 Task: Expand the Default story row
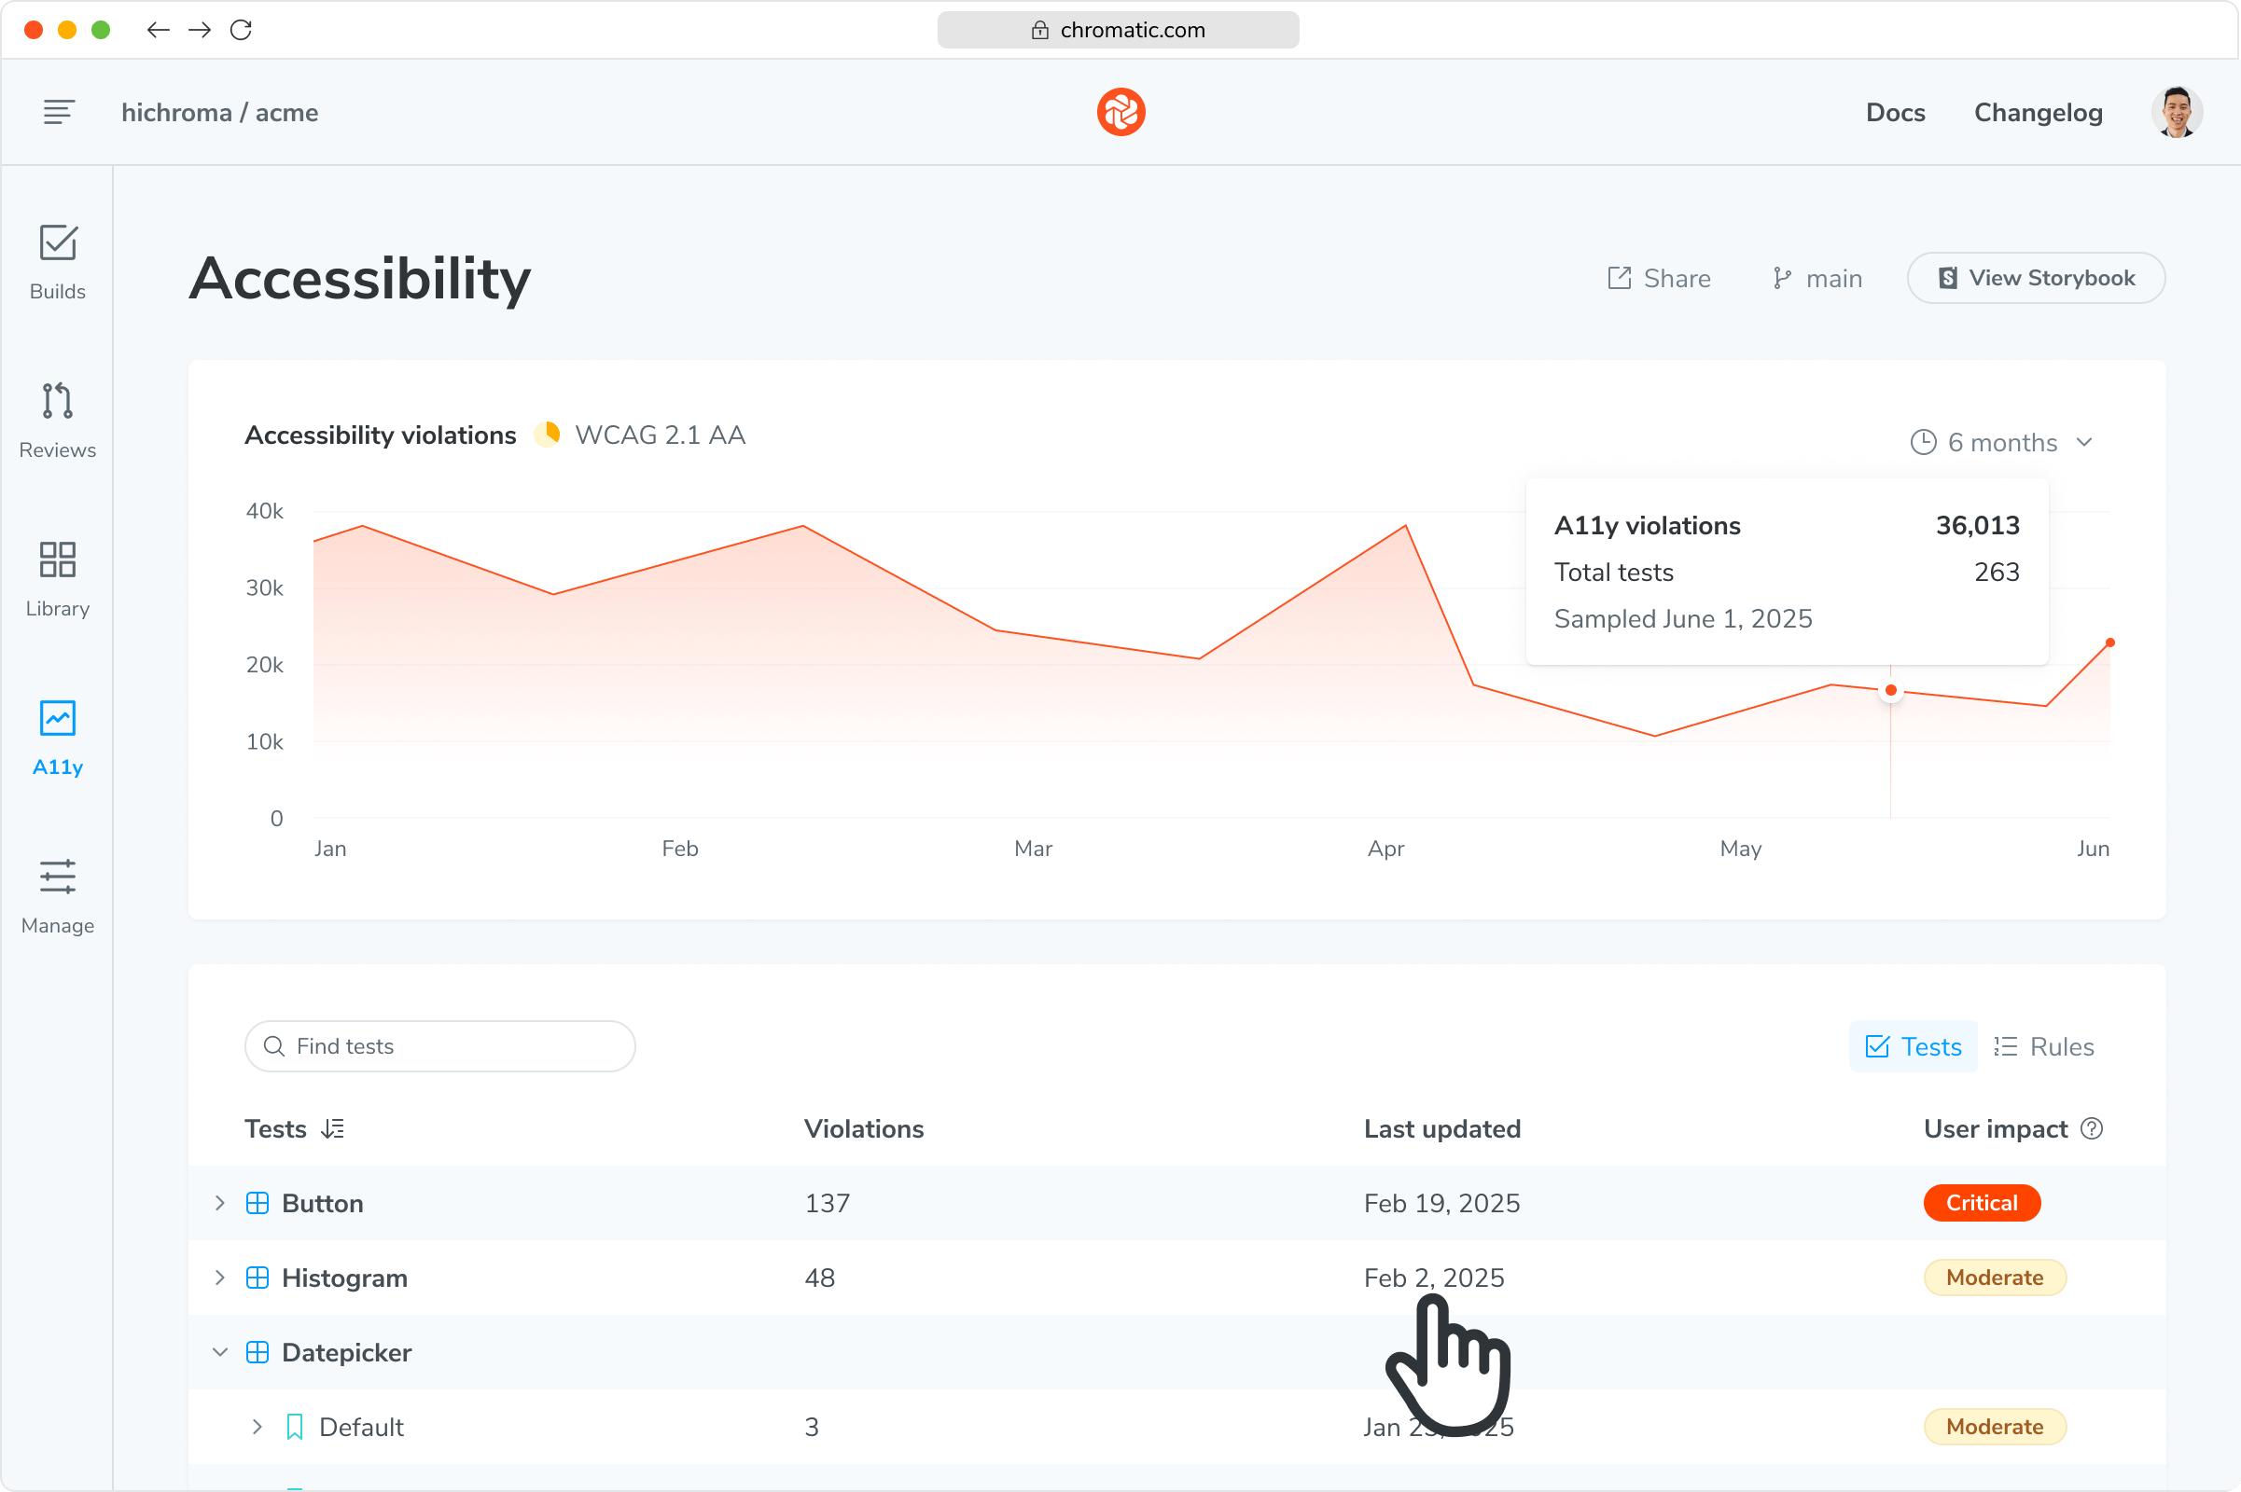(x=258, y=1427)
